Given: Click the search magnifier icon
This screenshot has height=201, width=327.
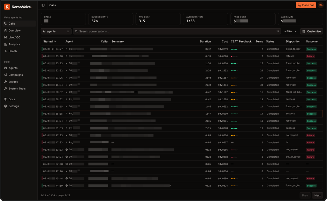Looking at the screenshot, I should (76, 32).
